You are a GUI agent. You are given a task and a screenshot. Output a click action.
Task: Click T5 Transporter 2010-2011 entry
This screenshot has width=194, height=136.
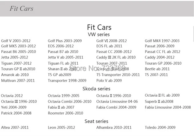click(118, 75)
